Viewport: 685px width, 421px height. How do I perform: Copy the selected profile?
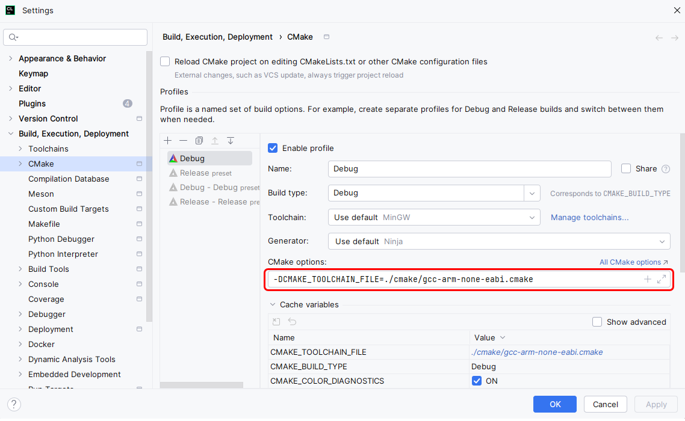pos(199,141)
